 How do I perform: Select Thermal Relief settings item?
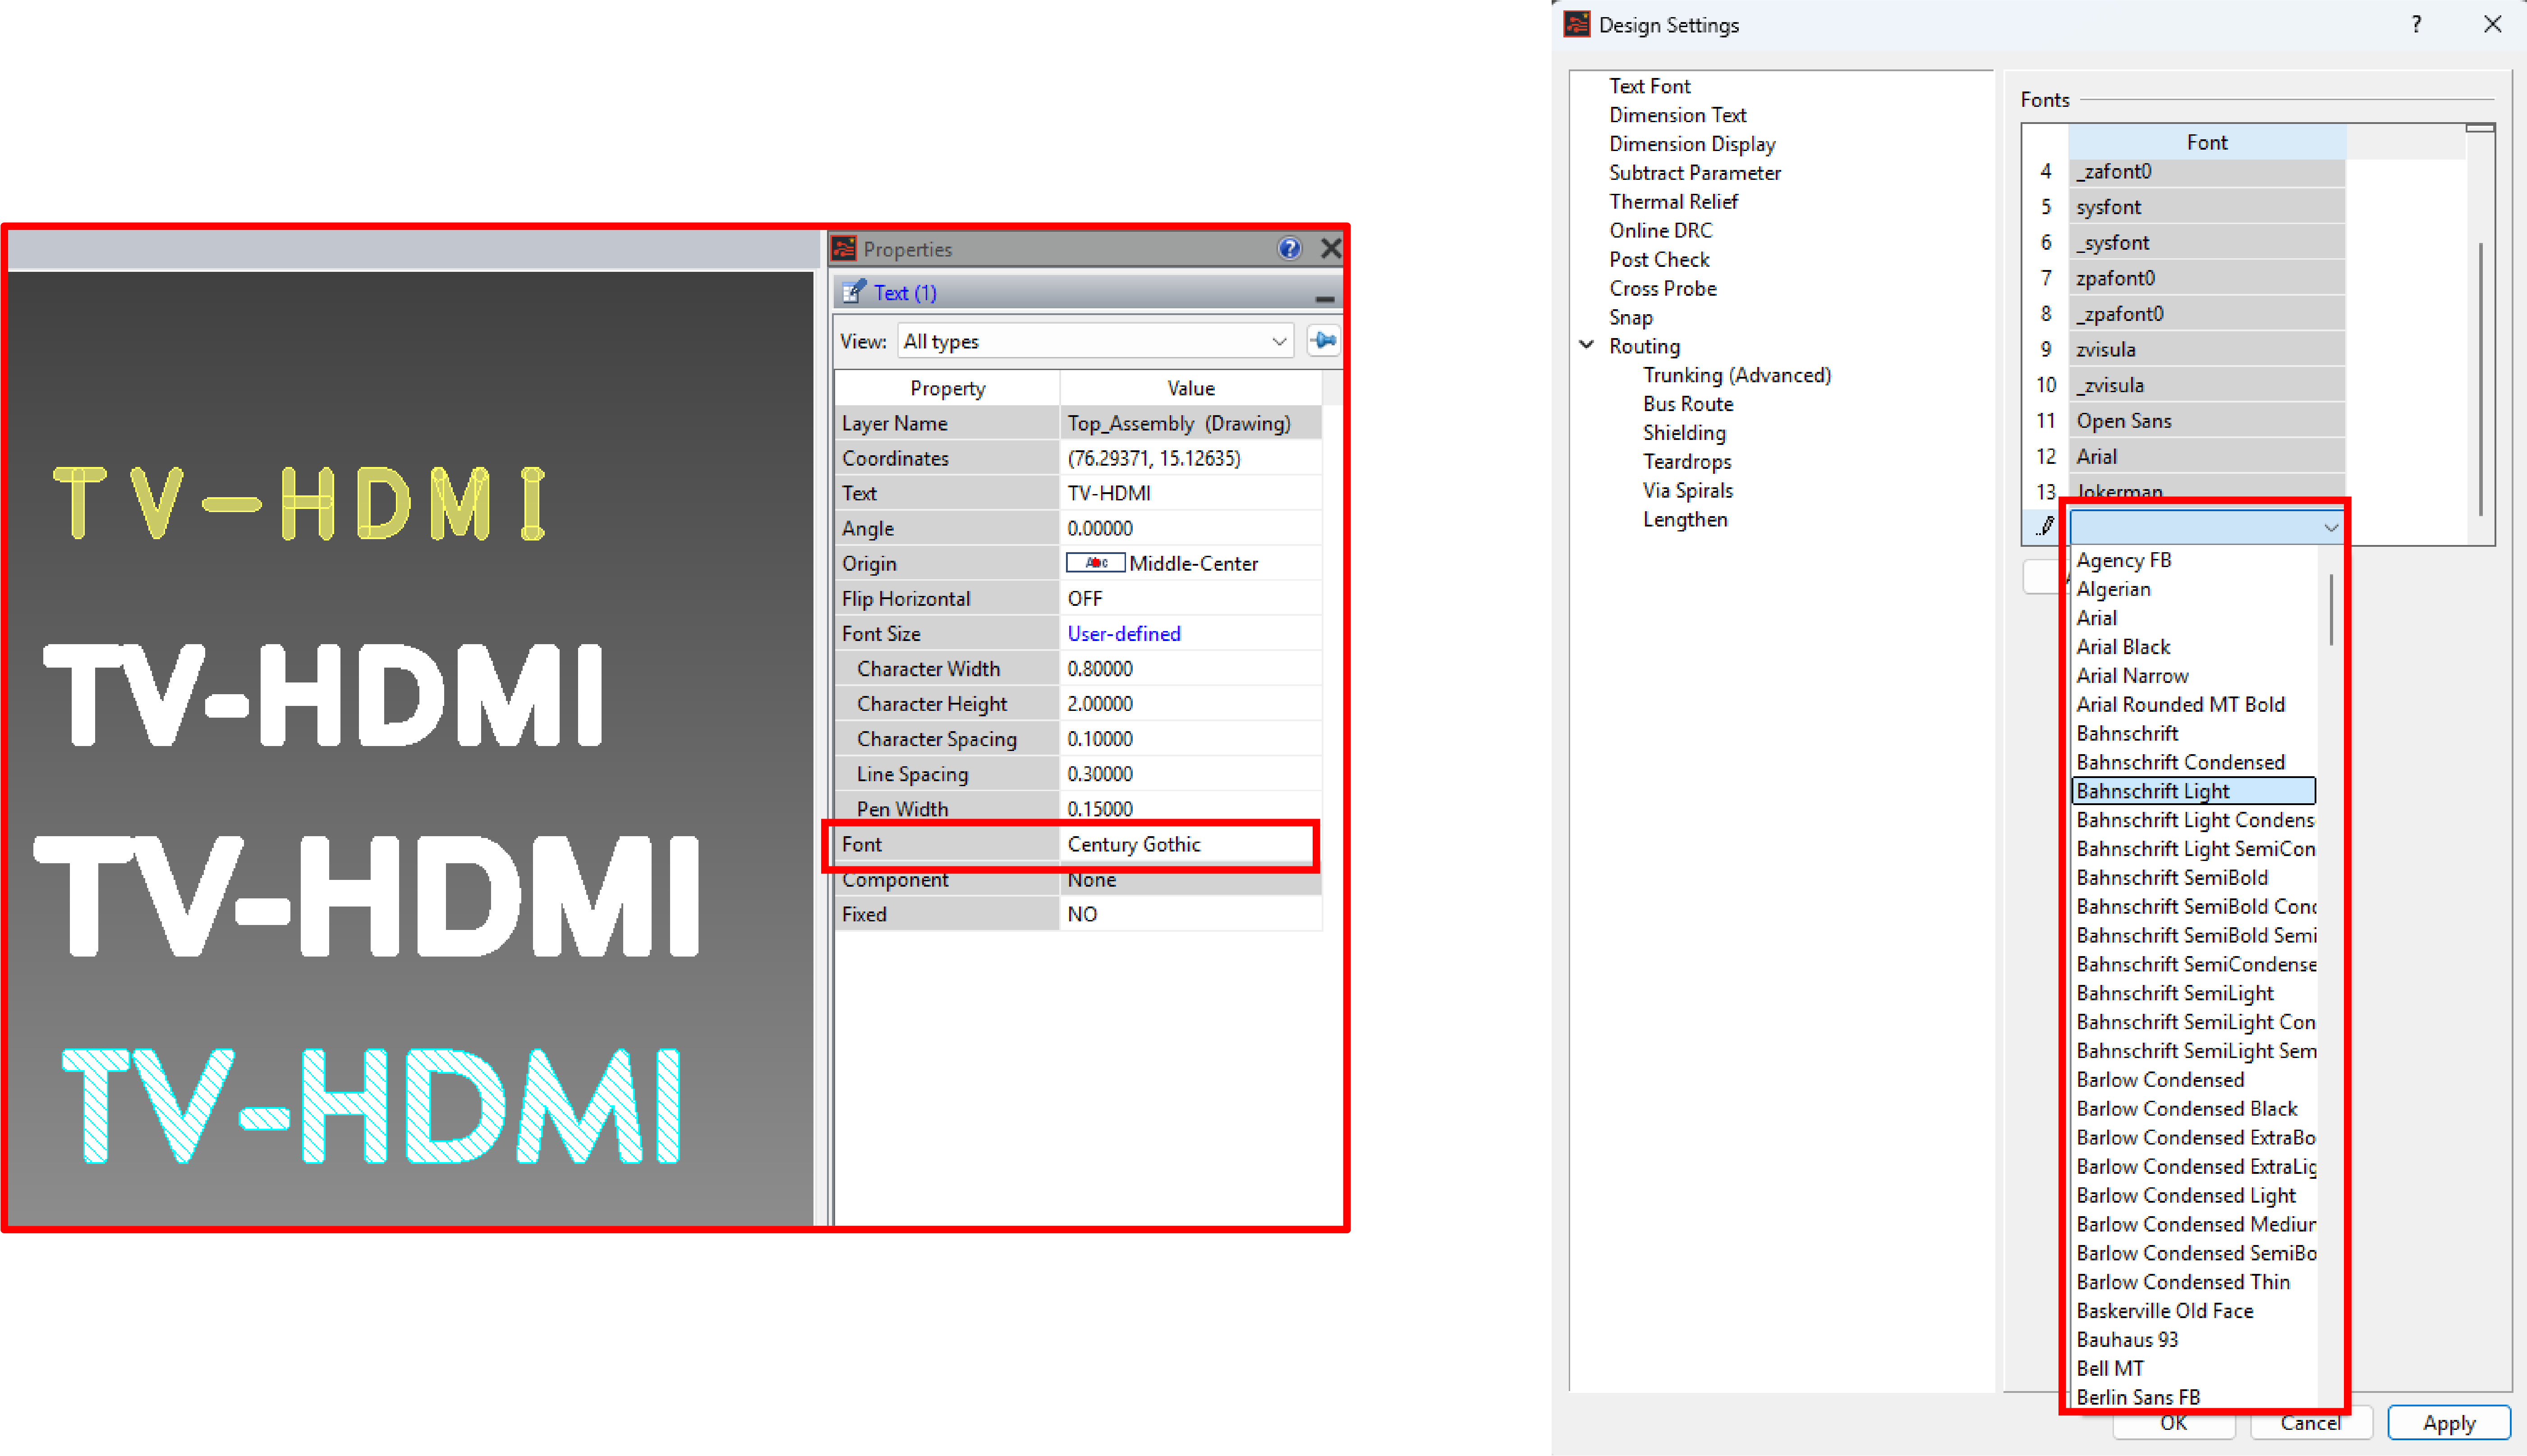[x=1673, y=202]
